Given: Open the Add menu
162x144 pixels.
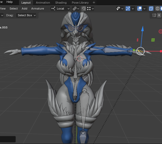Looking at the screenshot, I should (25, 9).
